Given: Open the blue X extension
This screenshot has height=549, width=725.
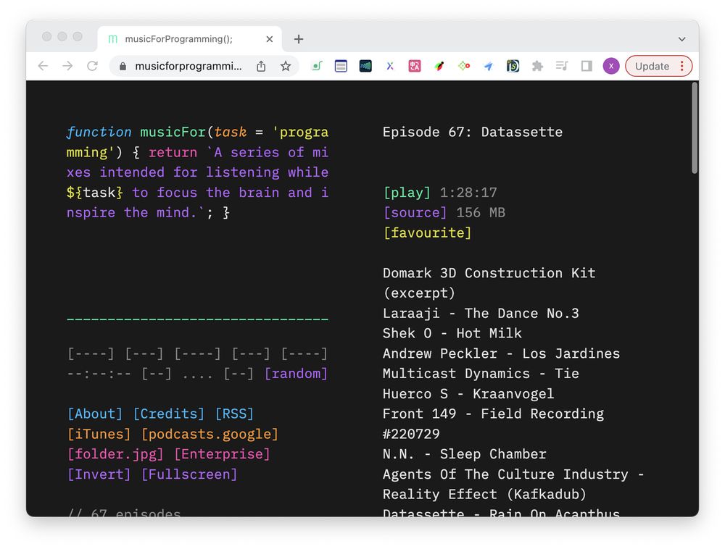Looking at the screenshot, I should [390, 66].
